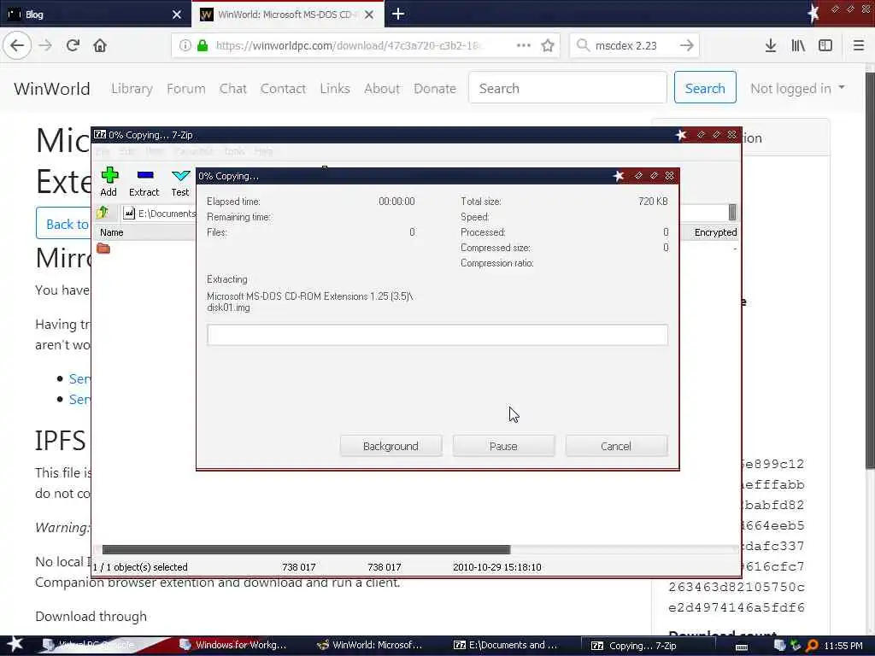Open the Firefox hamburger menu

coord(858,45)
